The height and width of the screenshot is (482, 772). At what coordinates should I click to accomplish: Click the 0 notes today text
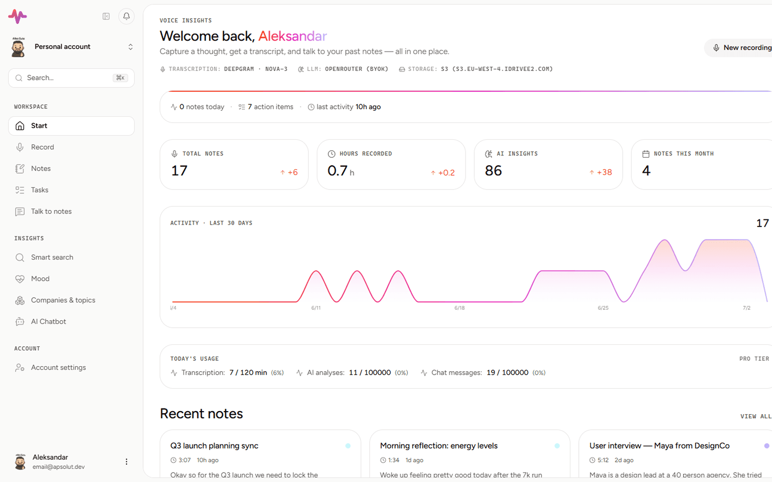tap(202, 107)
